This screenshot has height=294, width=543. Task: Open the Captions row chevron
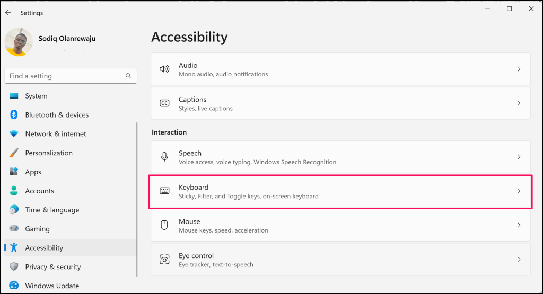click(519, 103)
